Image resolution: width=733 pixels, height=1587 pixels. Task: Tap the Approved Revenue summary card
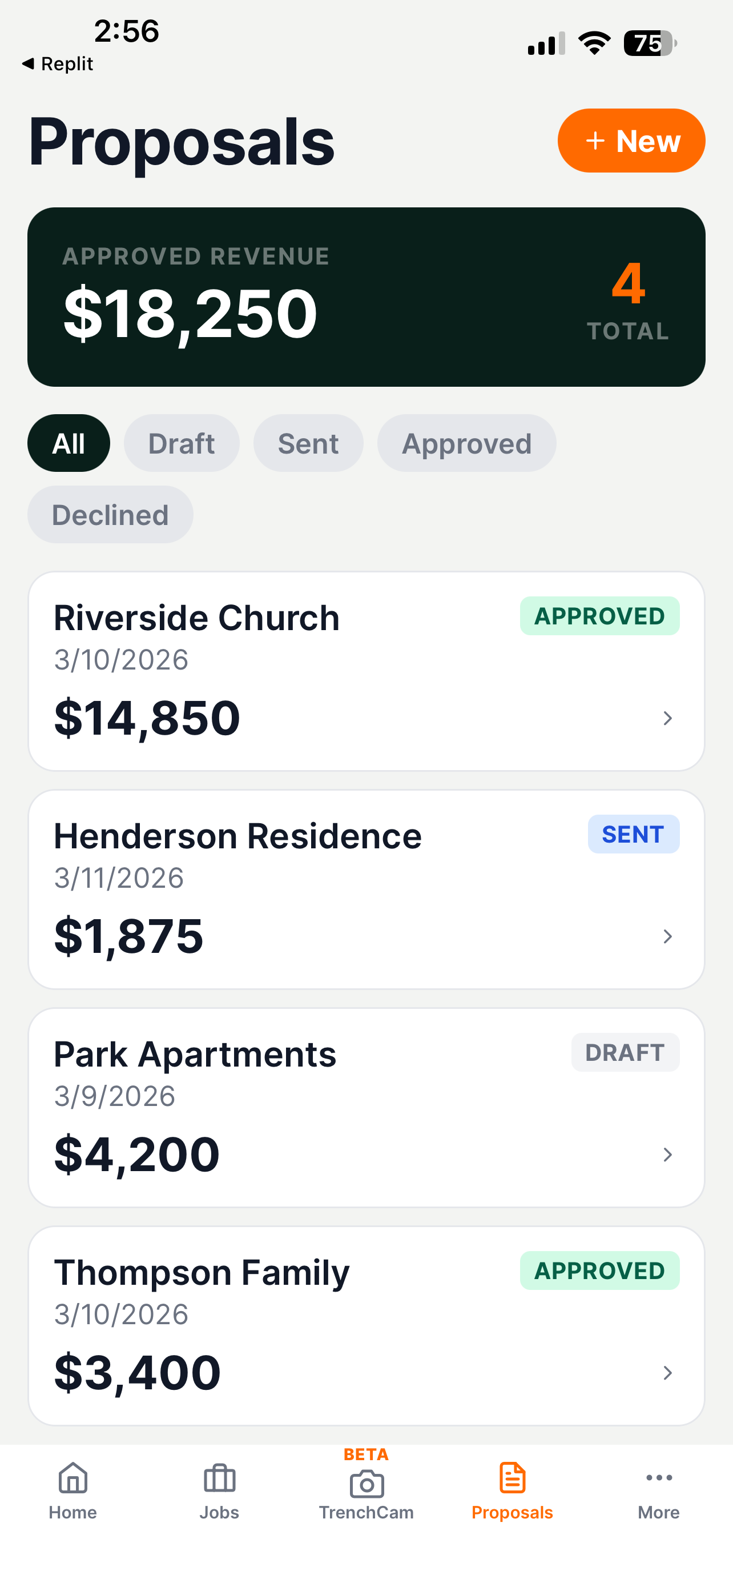click(x=366, y=297)
